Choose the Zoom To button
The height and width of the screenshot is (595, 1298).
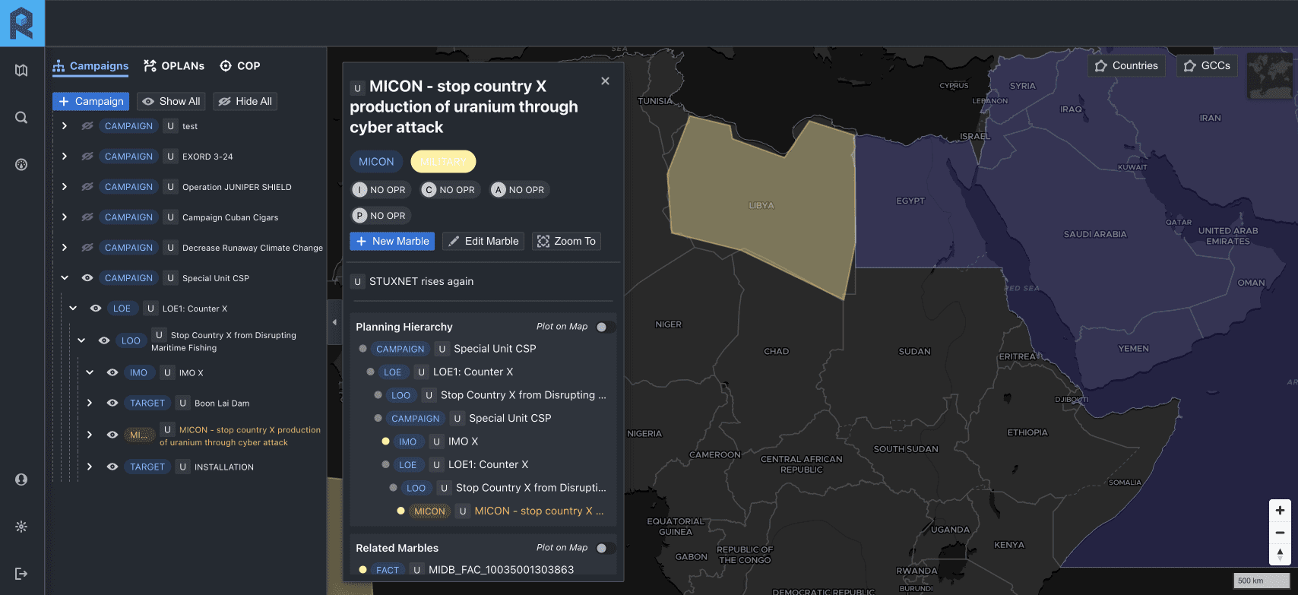[566, 241]
